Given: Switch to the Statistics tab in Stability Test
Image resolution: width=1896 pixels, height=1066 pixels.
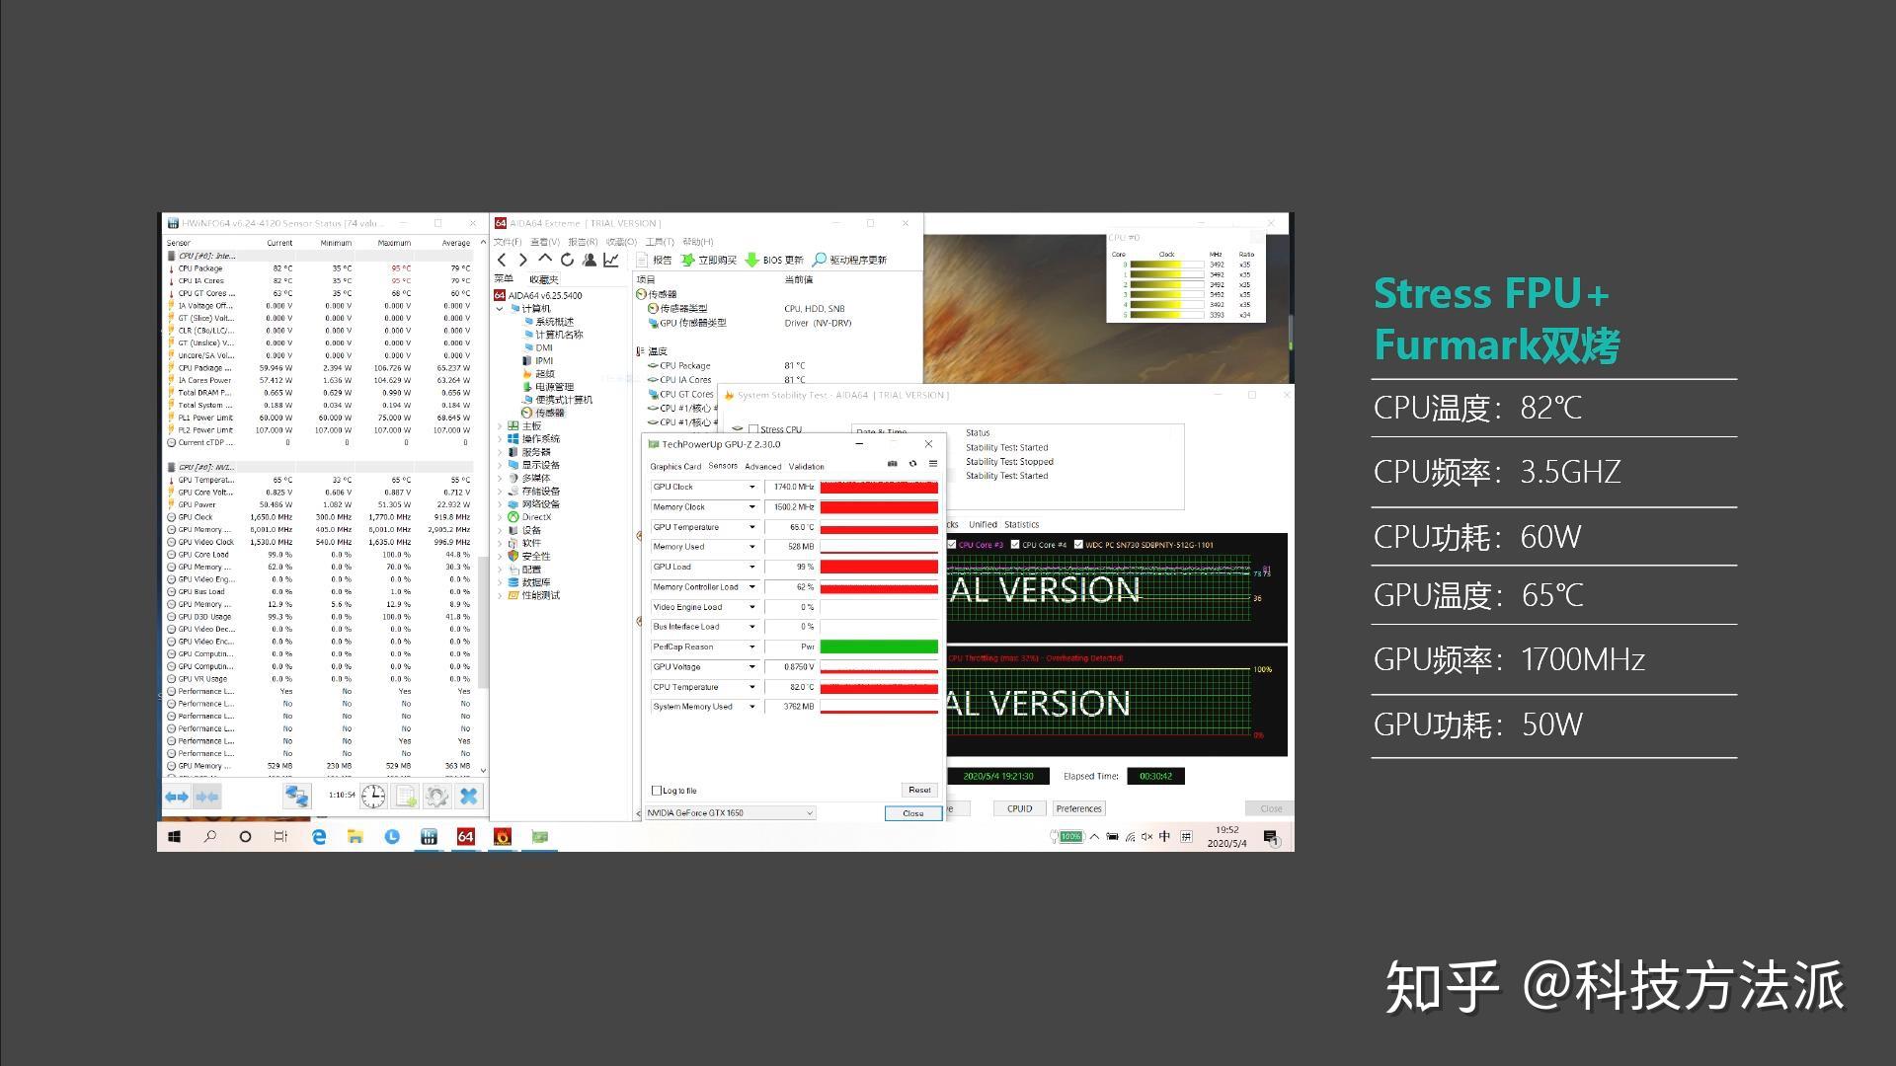Looking at the screenshot, I should [x=1021, y=525].
